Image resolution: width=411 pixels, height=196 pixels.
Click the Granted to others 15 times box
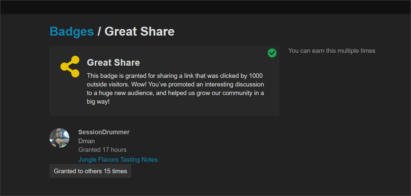[x=90, y=171]
